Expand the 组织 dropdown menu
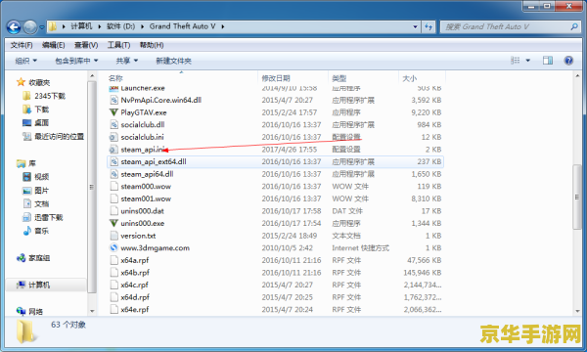Image resolution: width=587 pixels, height=352 pixels. 25,61
